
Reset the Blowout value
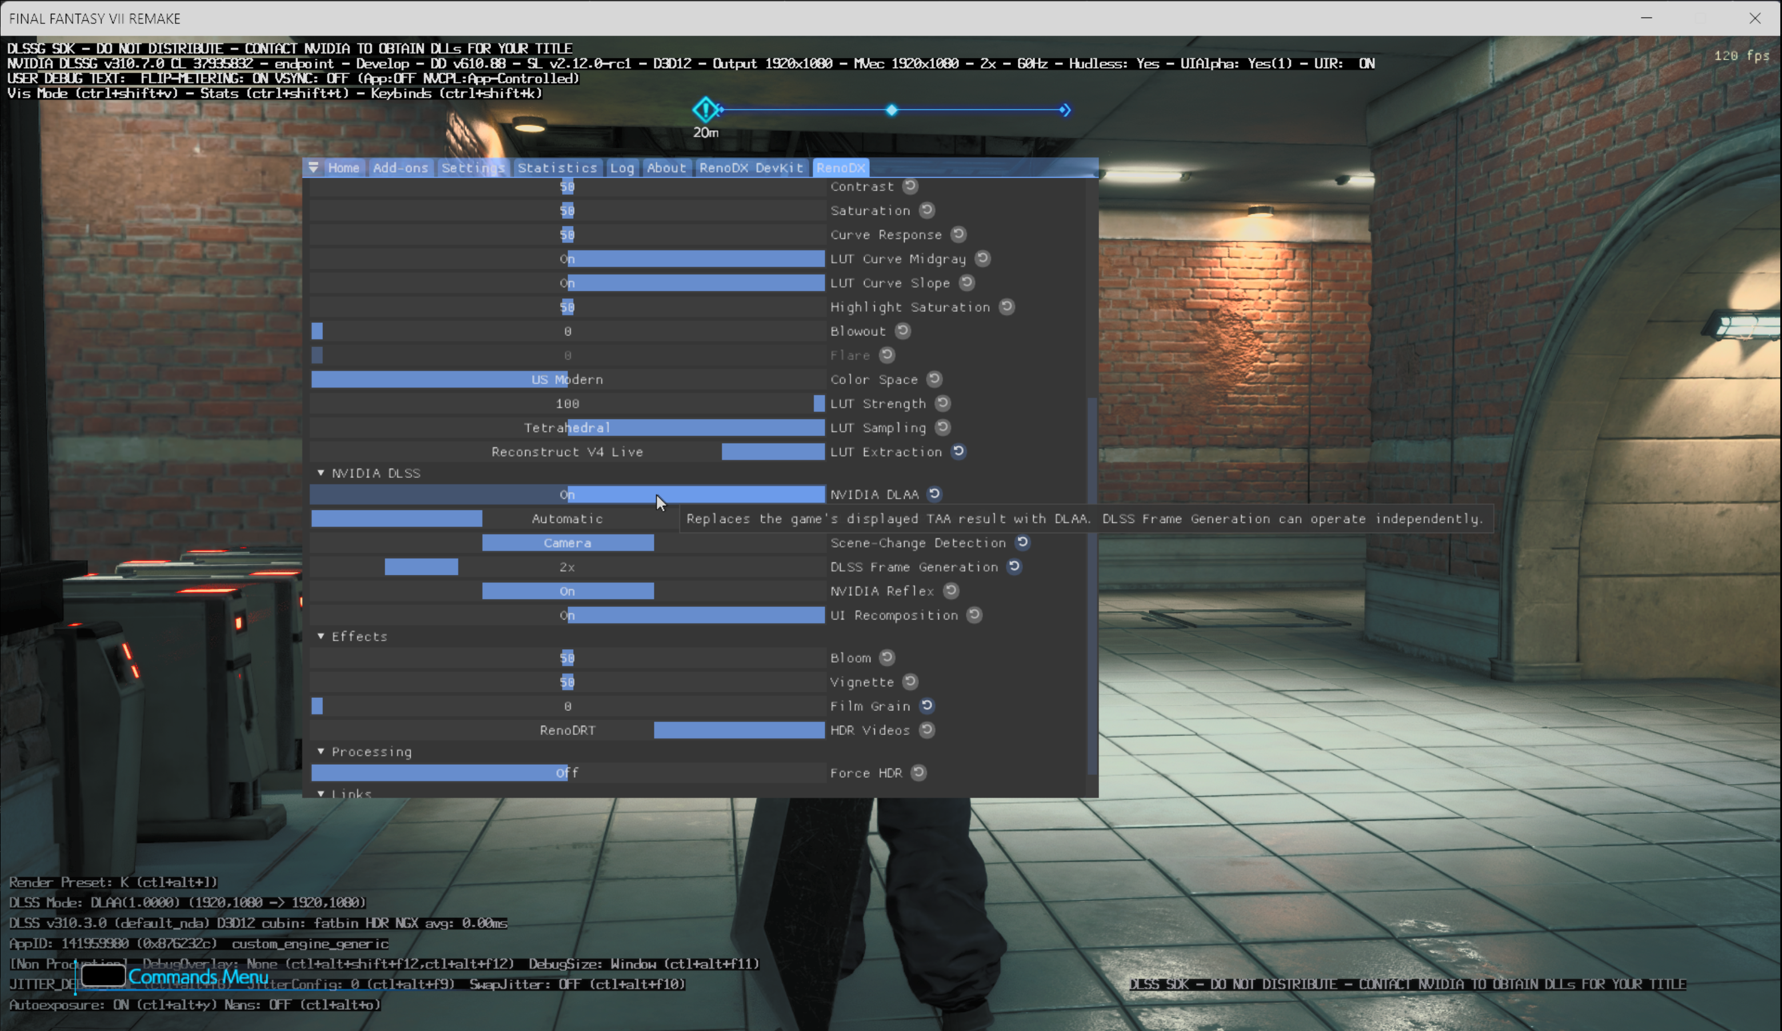click(x=902, y=330)
